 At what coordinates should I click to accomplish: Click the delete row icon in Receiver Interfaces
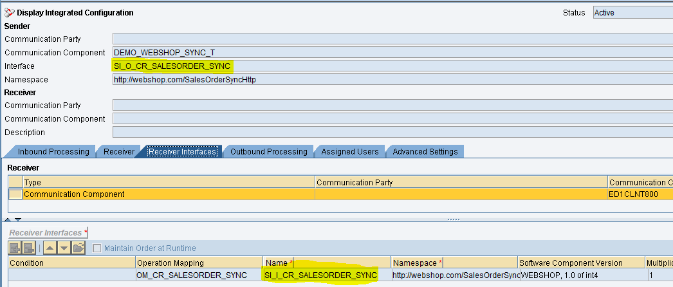point(29,248)
